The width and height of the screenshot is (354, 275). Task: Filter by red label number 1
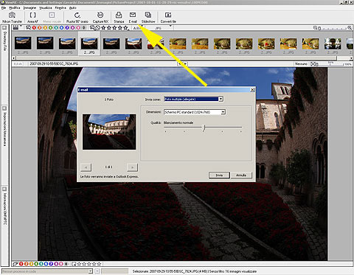(x=34, y=28)
